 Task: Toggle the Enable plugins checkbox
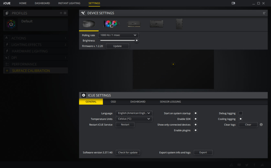(196, 130)
